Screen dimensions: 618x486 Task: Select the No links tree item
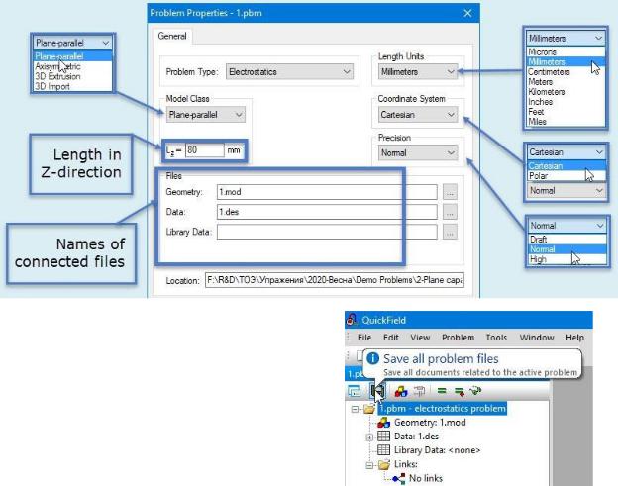426,478
